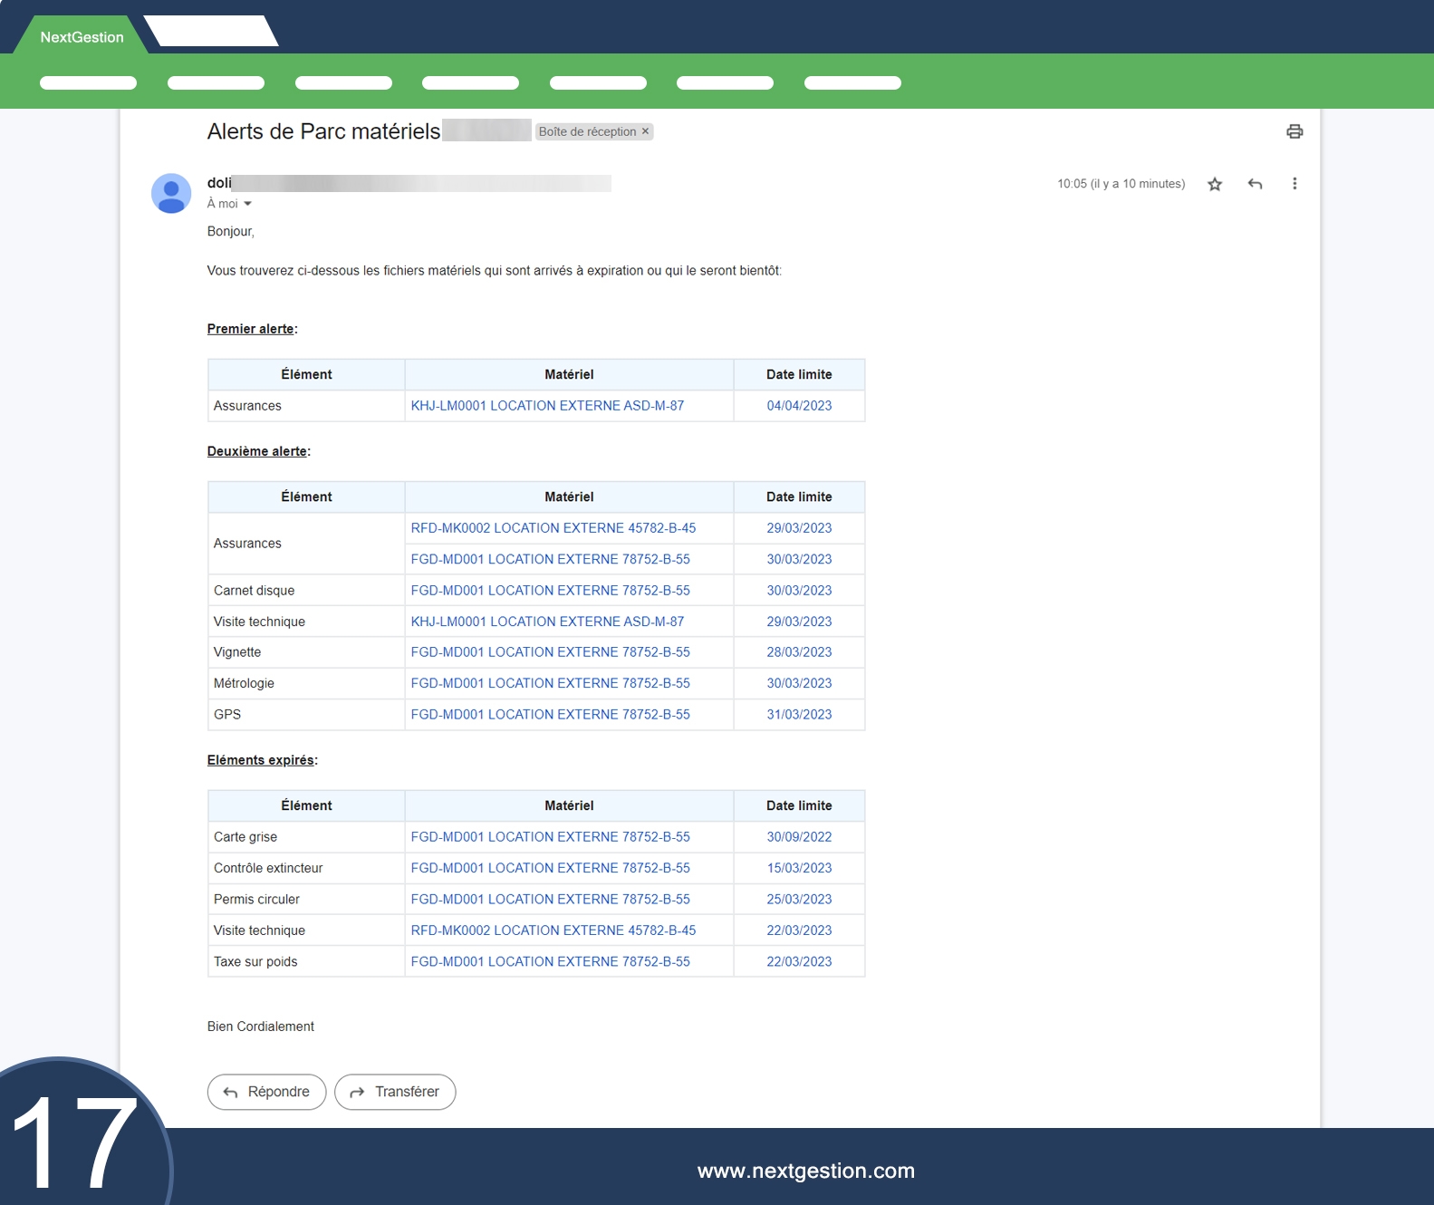Viewport: 1434px width, 1205px height.
Task: Expand the 'À moi' recipient details
Action: tap(247, 204)
